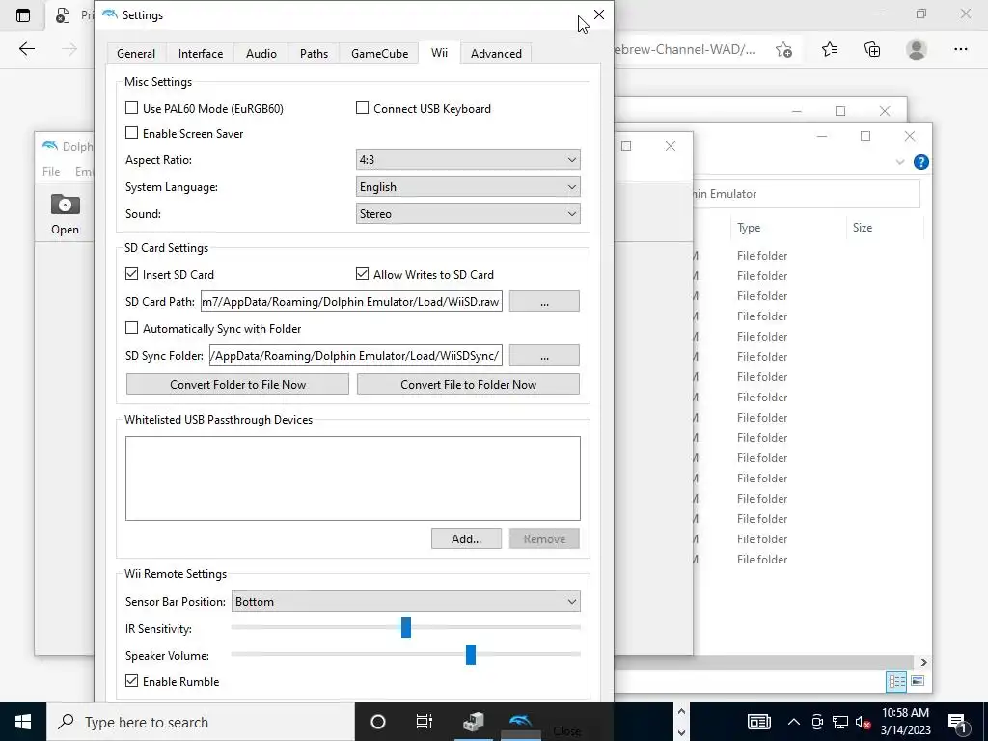Open Task View on the taskbar
This screenshot has height=741, width=988.
(x=425, y=722)
